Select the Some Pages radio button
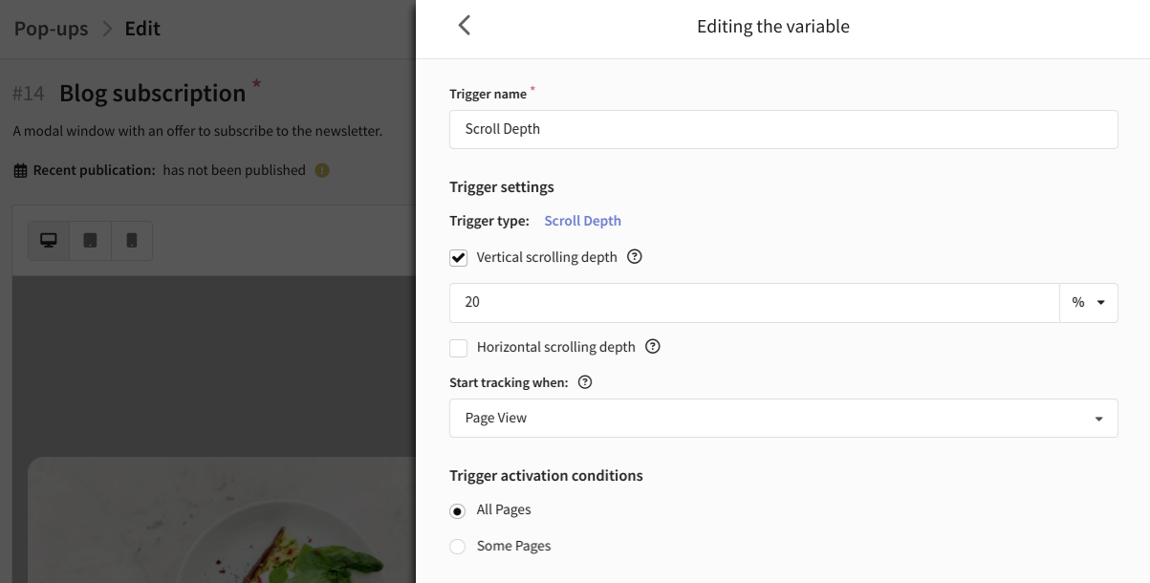The height and width of the screenshot is (583, 1150). point(458,547)
